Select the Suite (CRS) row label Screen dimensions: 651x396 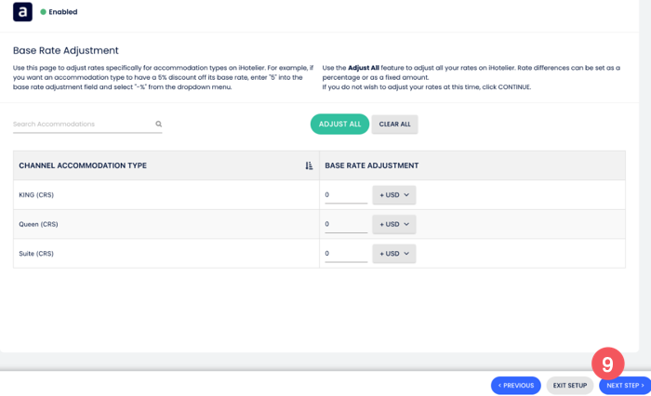pos(36,254)
